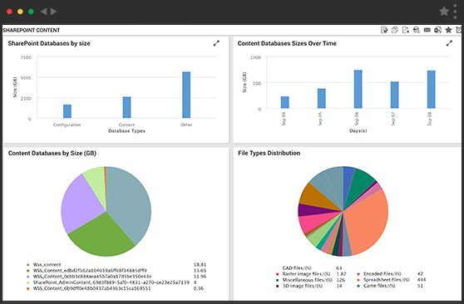This screenshot has height=304, width=464.
Task: Click the WSS_Content_6b9dff0e48b0437ab4363c15ca169551 legend entry
Action: tap(91, 288)
